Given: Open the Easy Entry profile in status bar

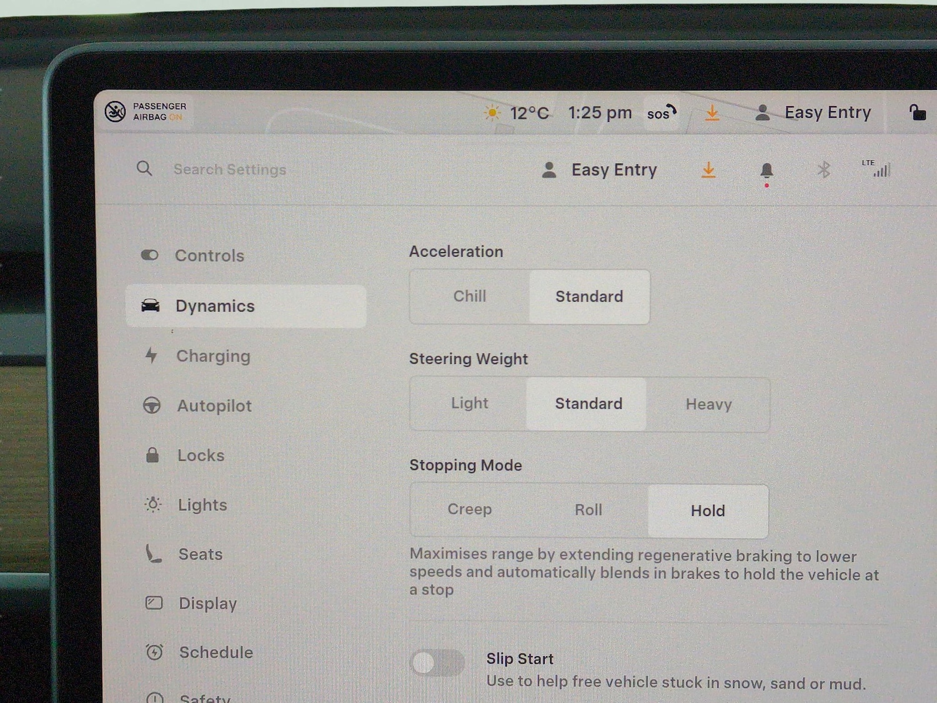Looking at the screenshot, I should 814,113.
